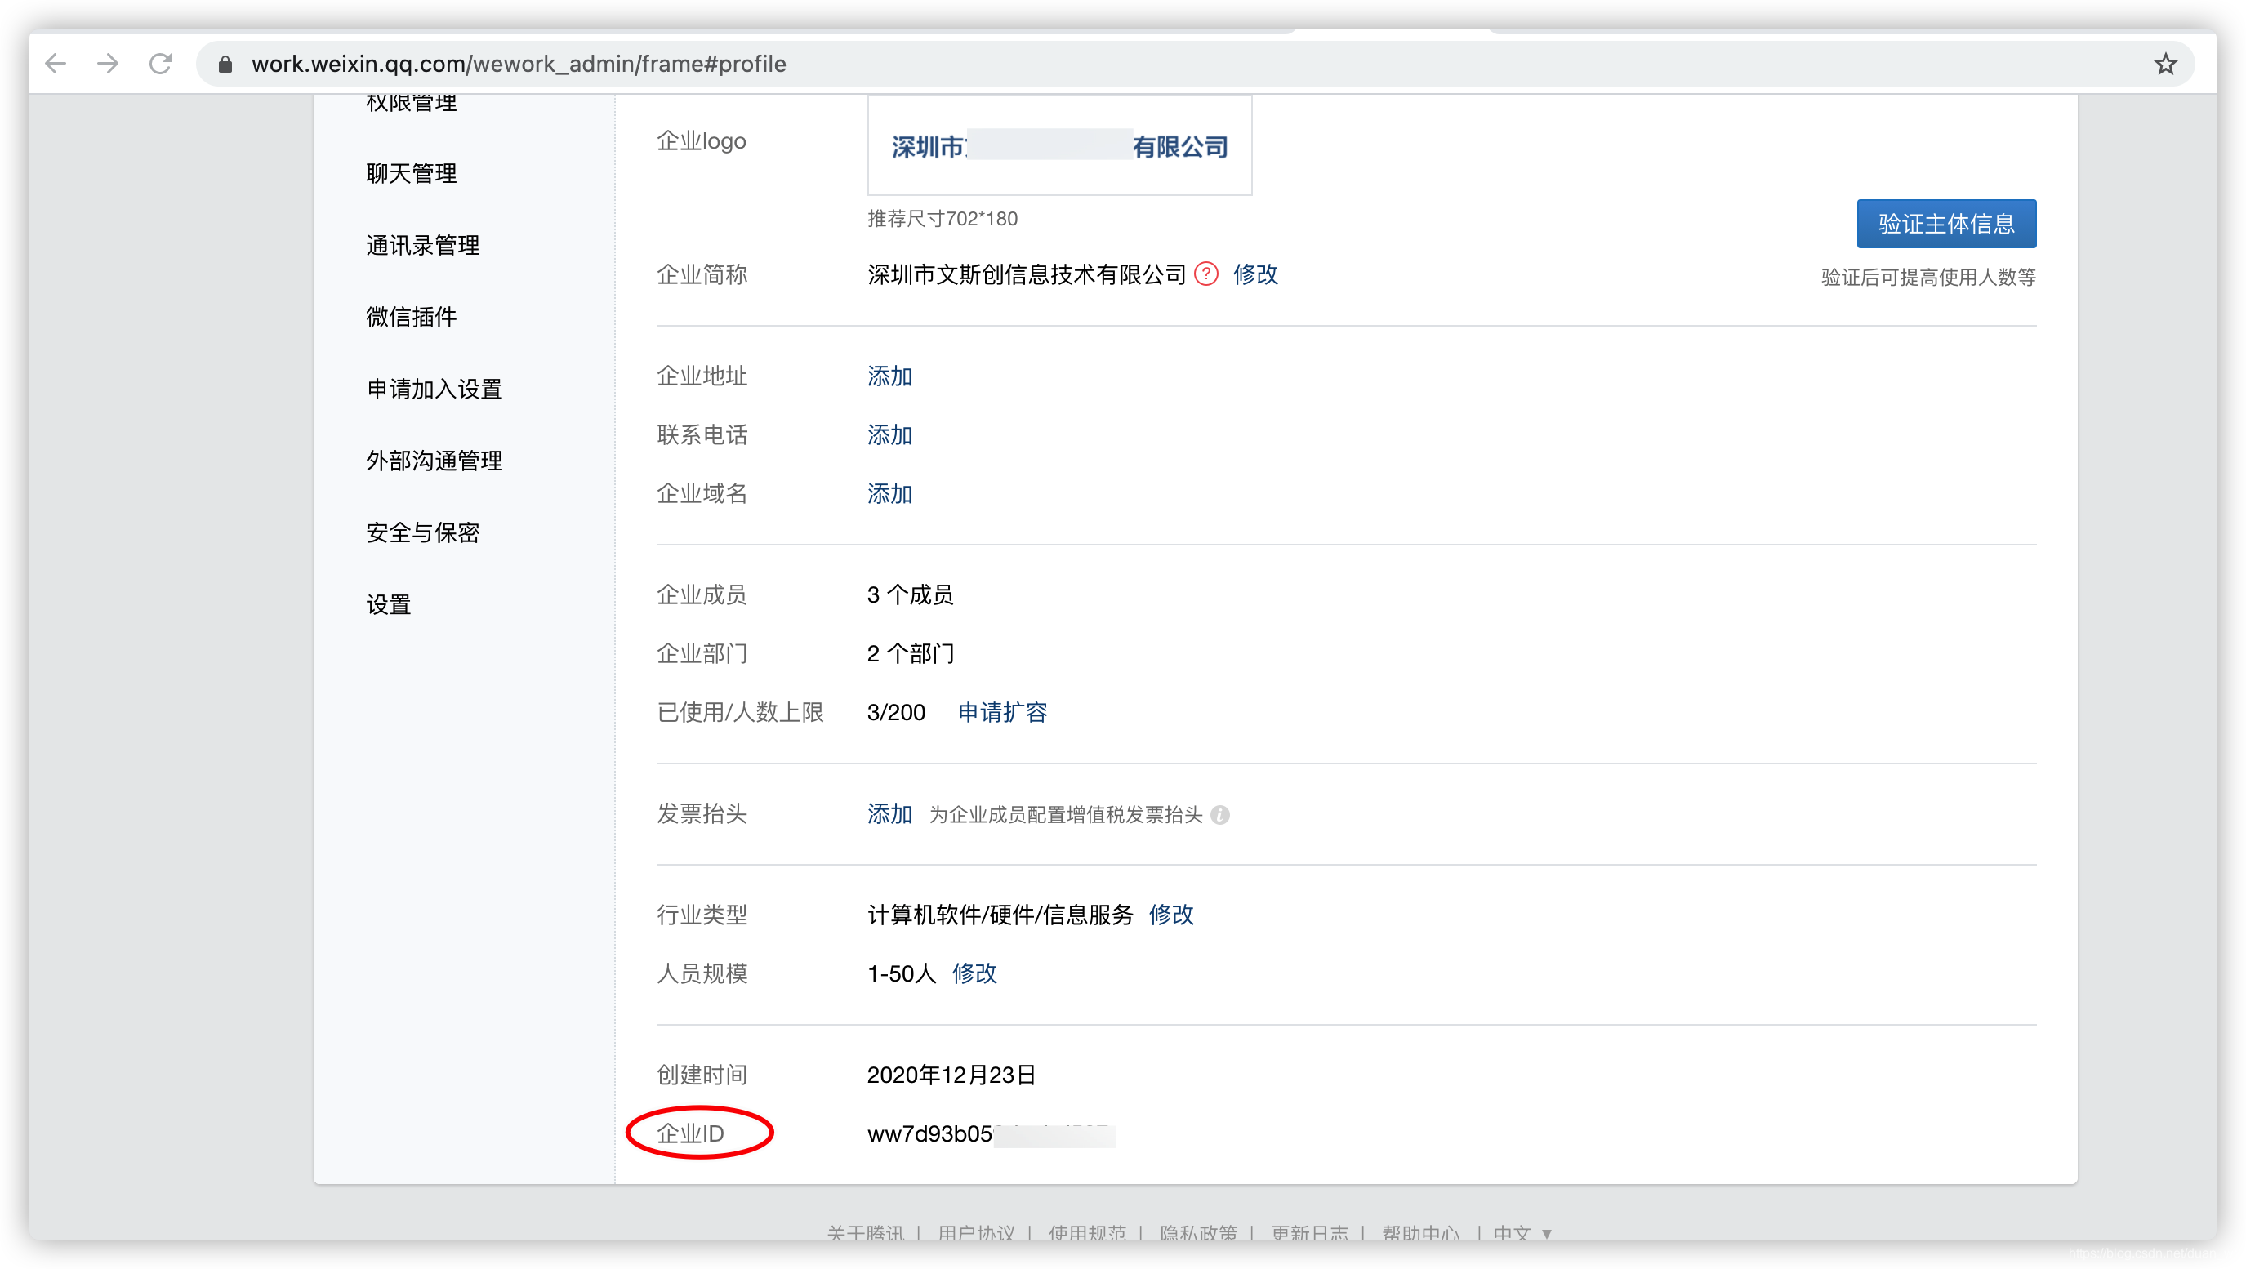View site security via the lock icon

click(225, 64)
